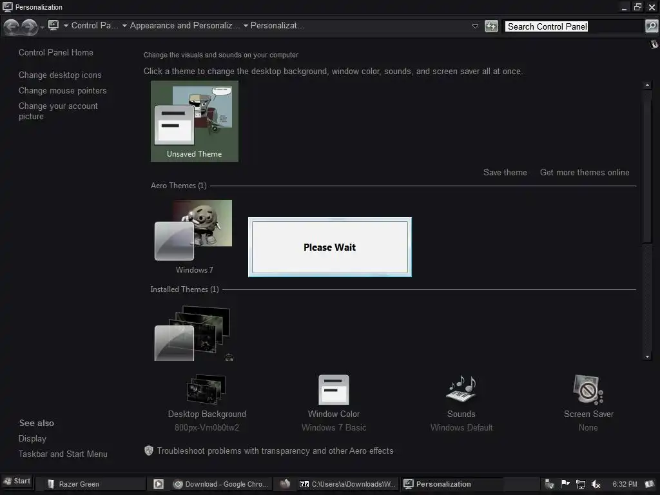Image resolution: width=660 pixels, height=495 pixels.
Task: Open Action Center flag tray icon
Action: (565, 484)
